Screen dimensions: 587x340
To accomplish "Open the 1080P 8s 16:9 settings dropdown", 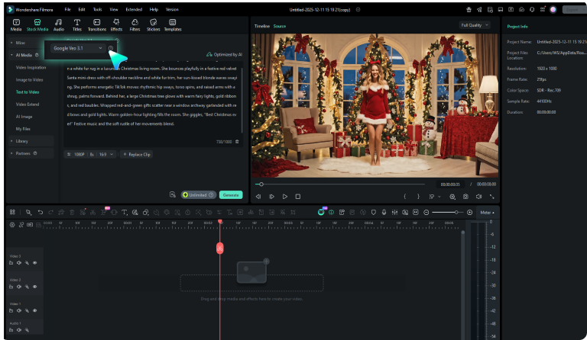I will click(x=90, y=155).
